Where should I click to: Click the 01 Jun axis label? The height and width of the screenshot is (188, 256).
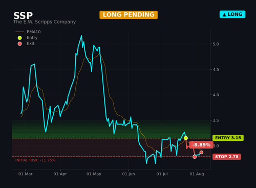coord(129,174)
